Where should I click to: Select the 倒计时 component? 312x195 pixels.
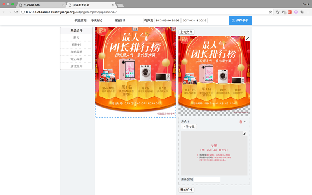(x=76, y=45)
